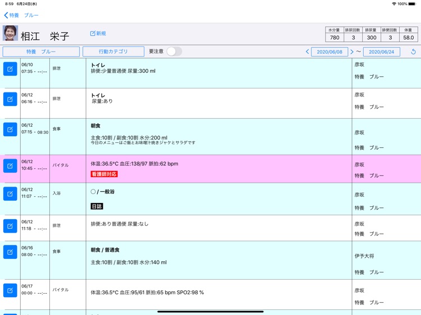
Task: Tap the Wi-Fi icon in status bar
Action: tap(394, 4)
